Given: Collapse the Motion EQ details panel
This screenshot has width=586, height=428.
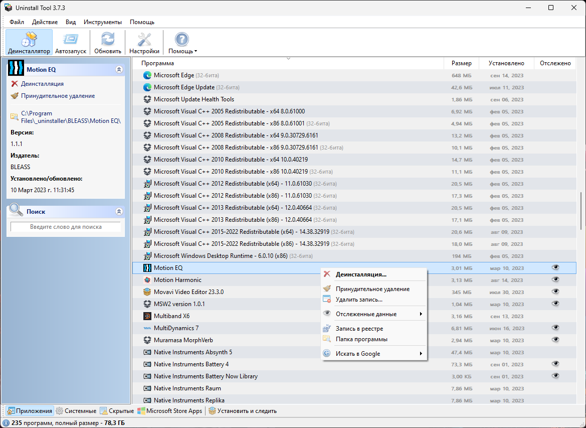Looking at the screenshot, I should [119, 70].
